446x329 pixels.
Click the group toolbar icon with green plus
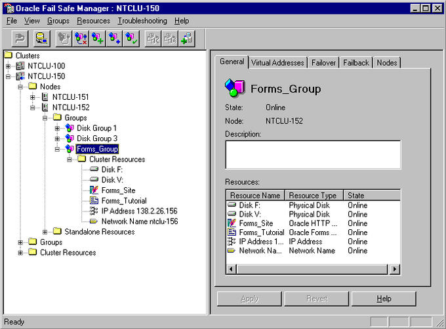(98, 39)
